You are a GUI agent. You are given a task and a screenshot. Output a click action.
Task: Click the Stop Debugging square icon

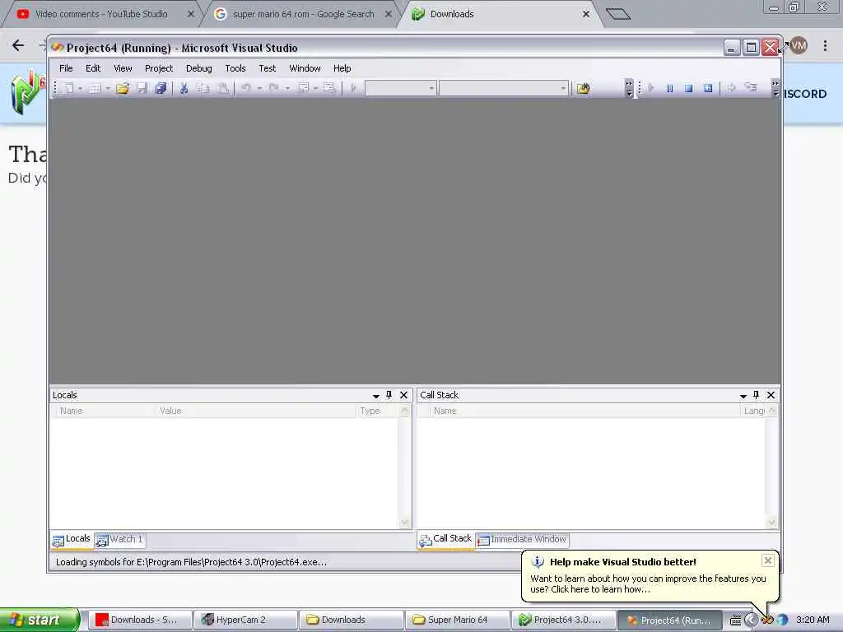pos(689,88)
